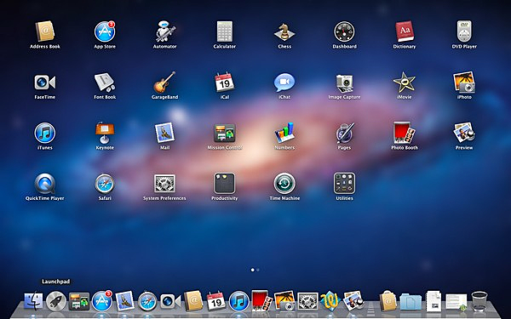Open iTunes in the Launchpad grid
Screen dimensions: 511x319
click(x=45, y=133)
